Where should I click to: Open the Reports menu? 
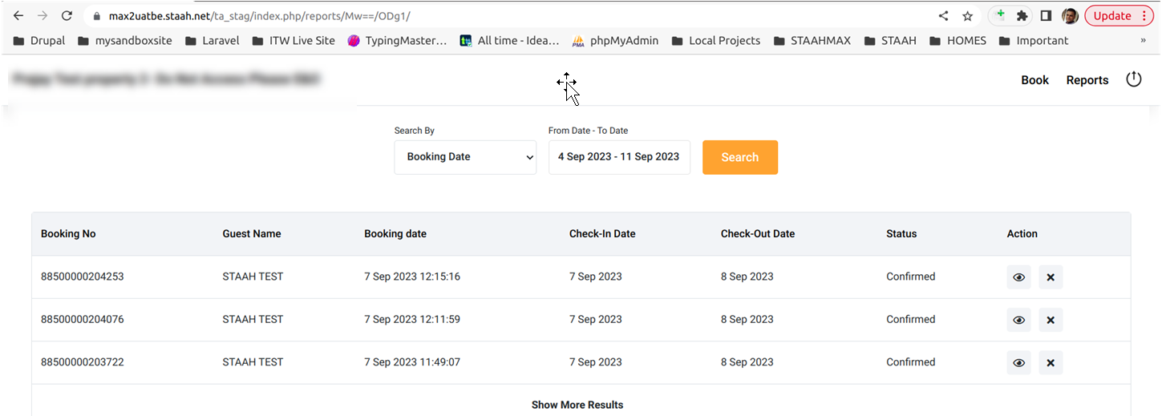coord(1087,80)
